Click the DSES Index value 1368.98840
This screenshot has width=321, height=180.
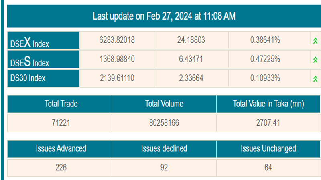(x=117, y=60)
